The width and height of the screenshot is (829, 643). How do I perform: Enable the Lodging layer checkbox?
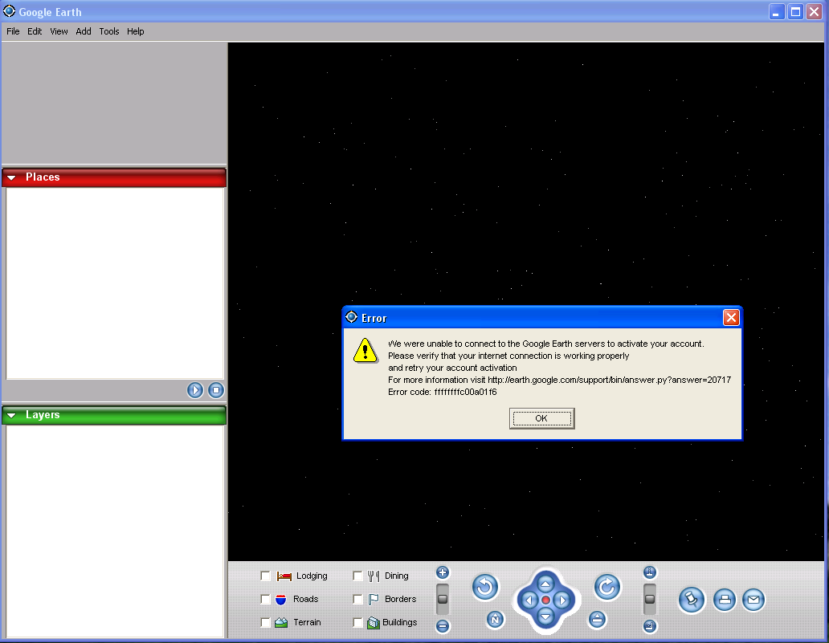[265, 576]
